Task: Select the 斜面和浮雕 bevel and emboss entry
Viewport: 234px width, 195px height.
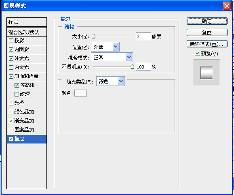Action: coord(27,76)
